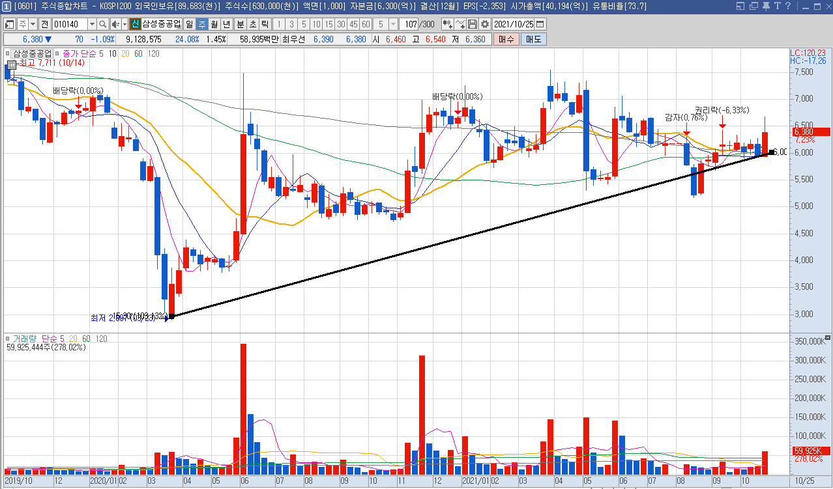
Task: Click the 감자(0.76%) annotation marker
Action: (x=686, y=118)
